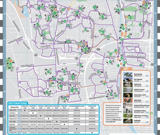Select park marker number 13
The width and height of the screenshot is (160, 135).
click(x=86, y=49)
